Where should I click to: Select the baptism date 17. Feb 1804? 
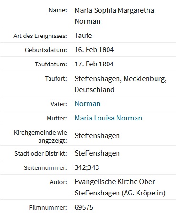coord(94,64)
